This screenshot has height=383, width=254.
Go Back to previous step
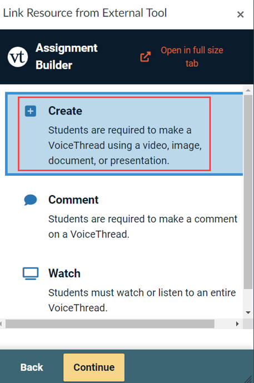pos(32,367)
